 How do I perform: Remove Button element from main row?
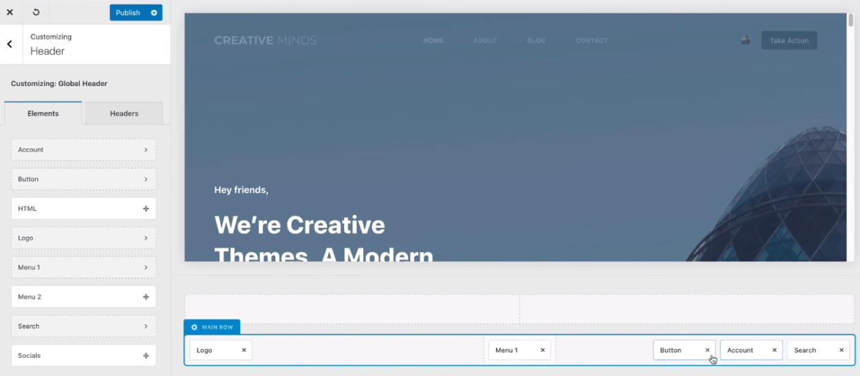[x=707, y=351]
